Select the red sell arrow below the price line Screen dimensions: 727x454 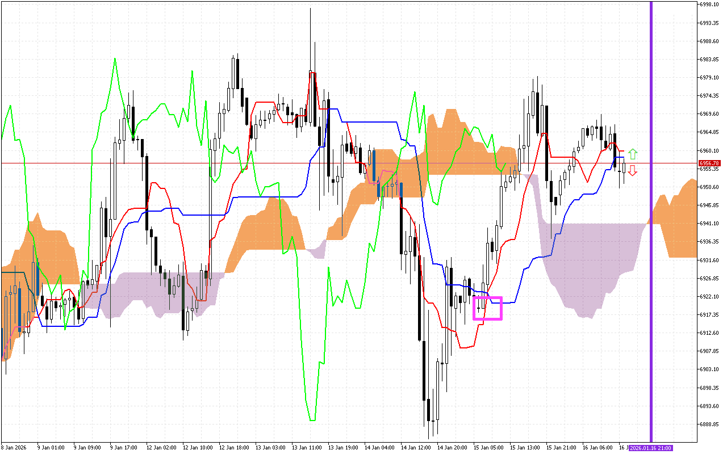click(633, 171)
